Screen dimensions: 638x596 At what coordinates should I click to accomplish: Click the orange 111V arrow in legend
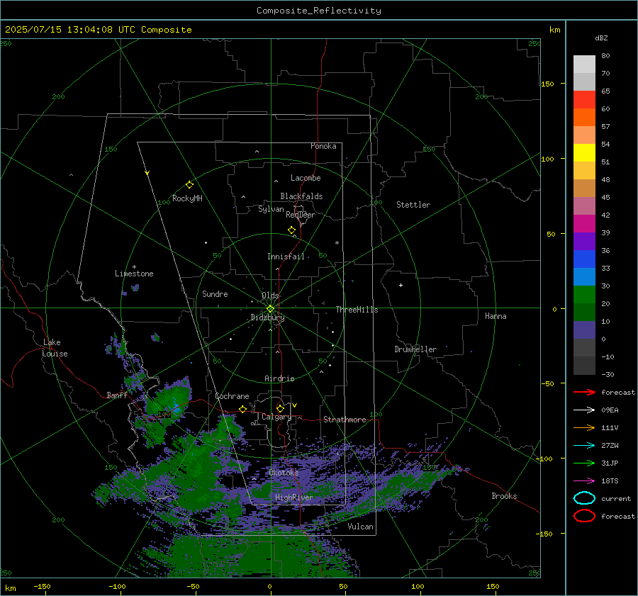(584, 427)
